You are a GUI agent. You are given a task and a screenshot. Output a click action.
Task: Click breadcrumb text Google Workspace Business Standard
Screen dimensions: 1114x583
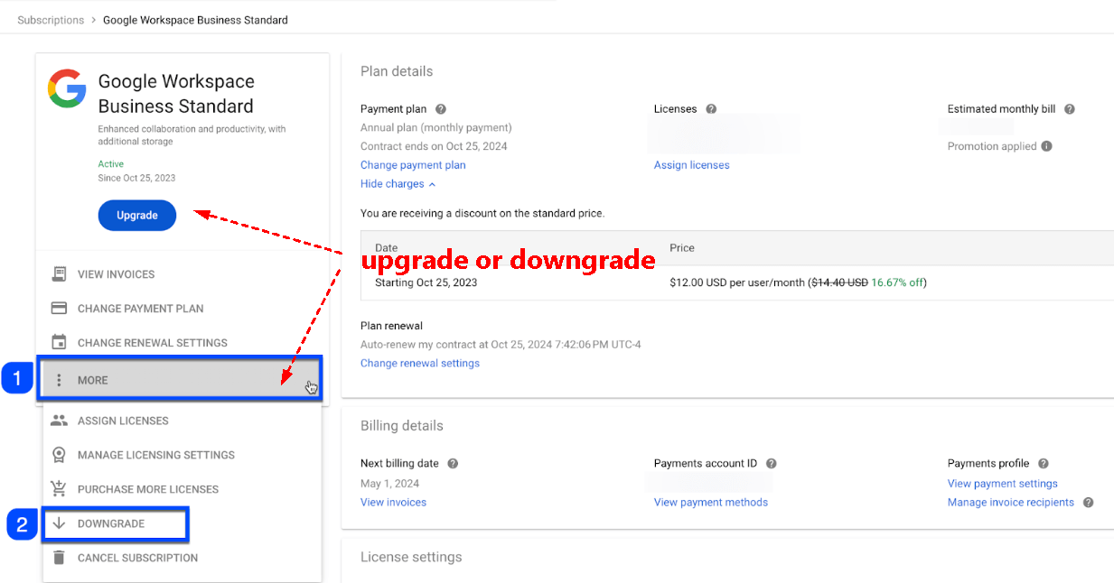click(195, 20)
